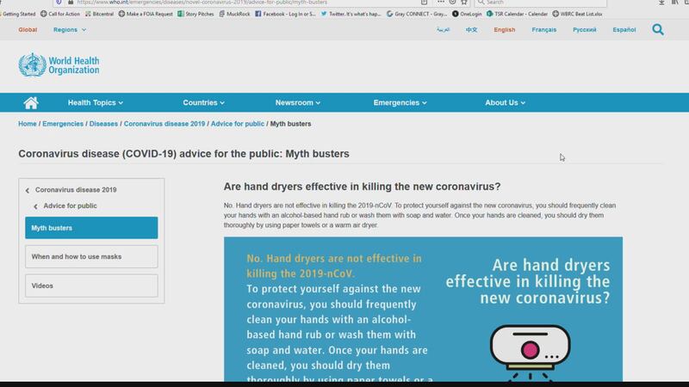Click back arrow beside Coronavirus disease 2019

(x=28, y=190)
